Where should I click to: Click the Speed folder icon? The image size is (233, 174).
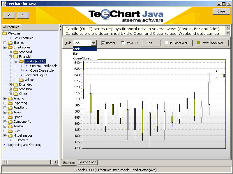[x=10, y=117]
